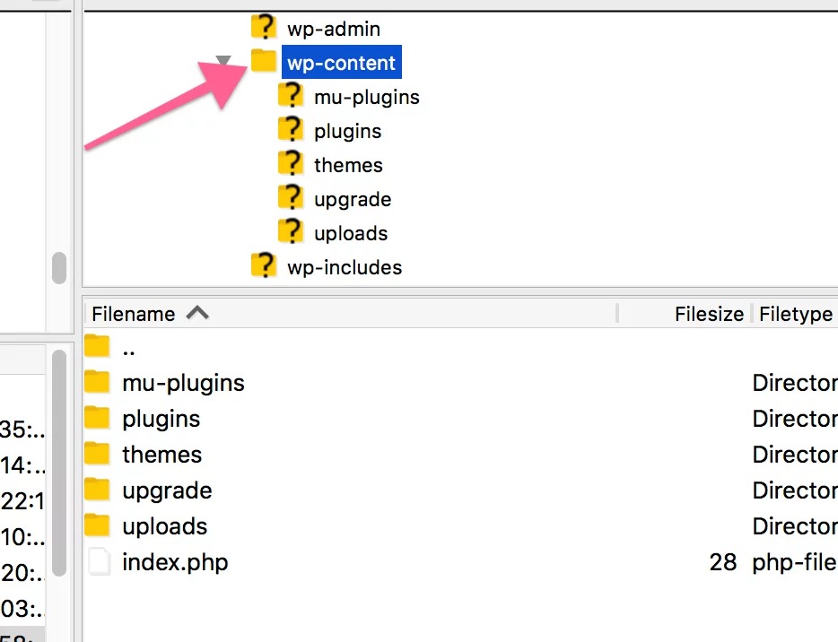Select the wp-admin folder in tree
This screenshot has height=642, width=838.
coord(333,29)
